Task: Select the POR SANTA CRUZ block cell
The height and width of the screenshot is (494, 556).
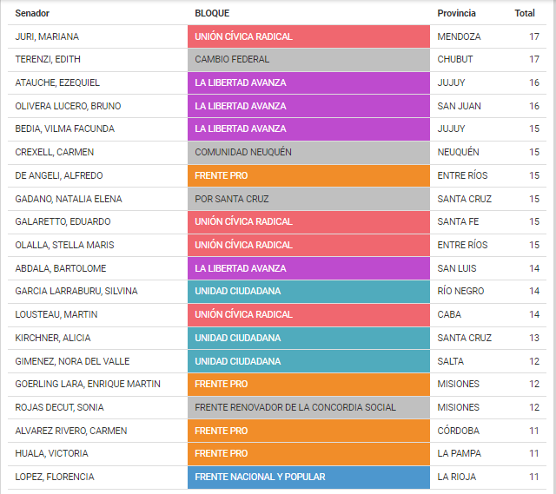Action: pos(308,199)
